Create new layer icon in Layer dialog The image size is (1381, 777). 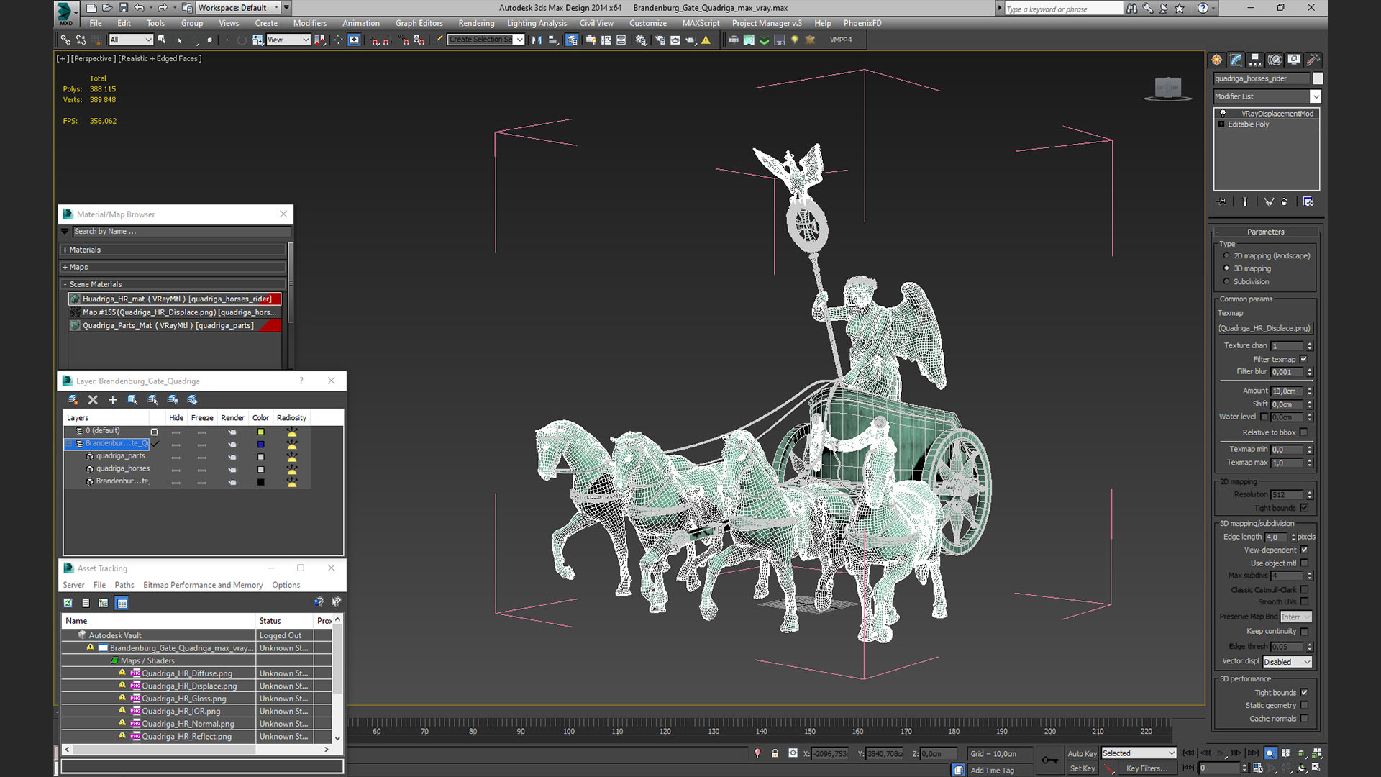tap(73, 400)
